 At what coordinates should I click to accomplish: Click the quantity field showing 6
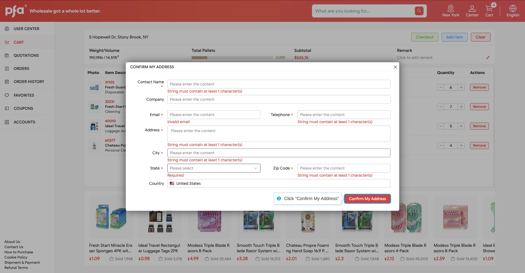click(451, 87)
